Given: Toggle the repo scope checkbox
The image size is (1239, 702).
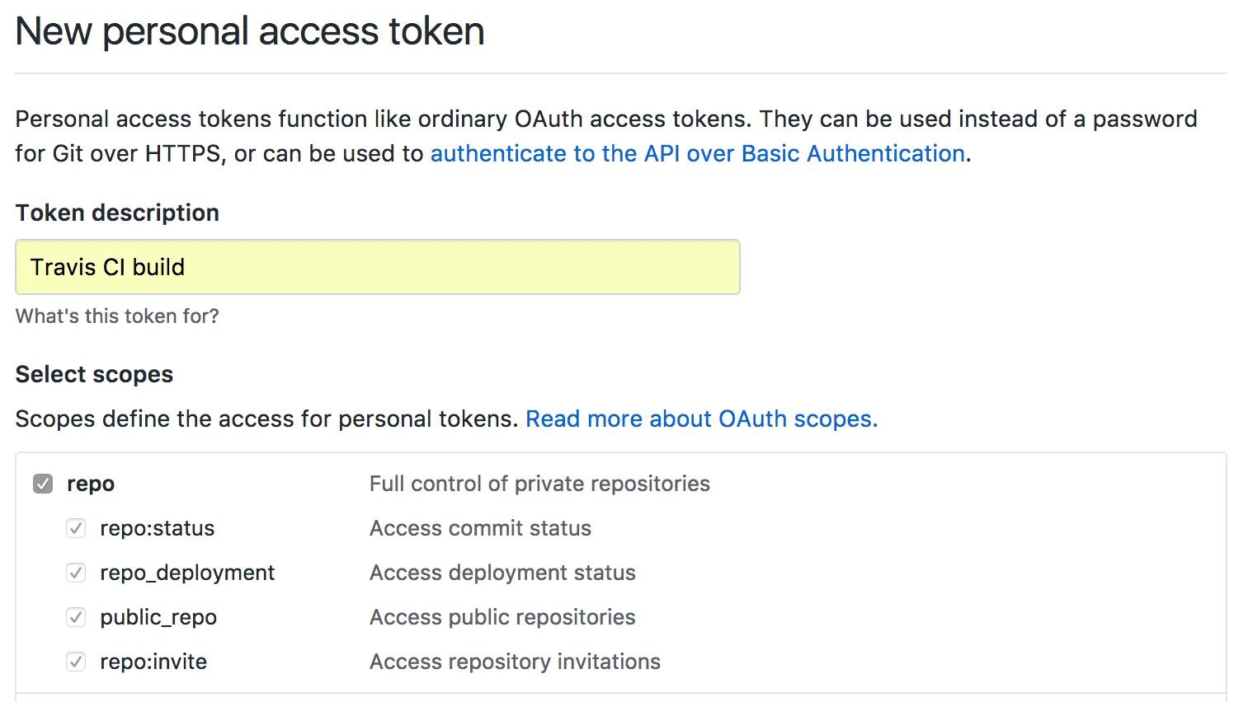Looking at the screenshot, I should pos(43,484).
